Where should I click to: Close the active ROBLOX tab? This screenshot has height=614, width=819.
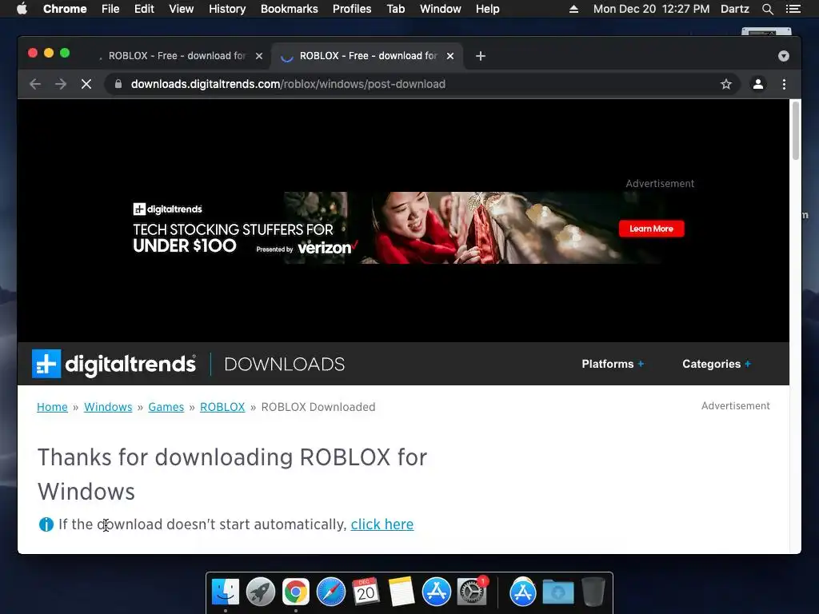pyautogui.click(x=450, y=56)
